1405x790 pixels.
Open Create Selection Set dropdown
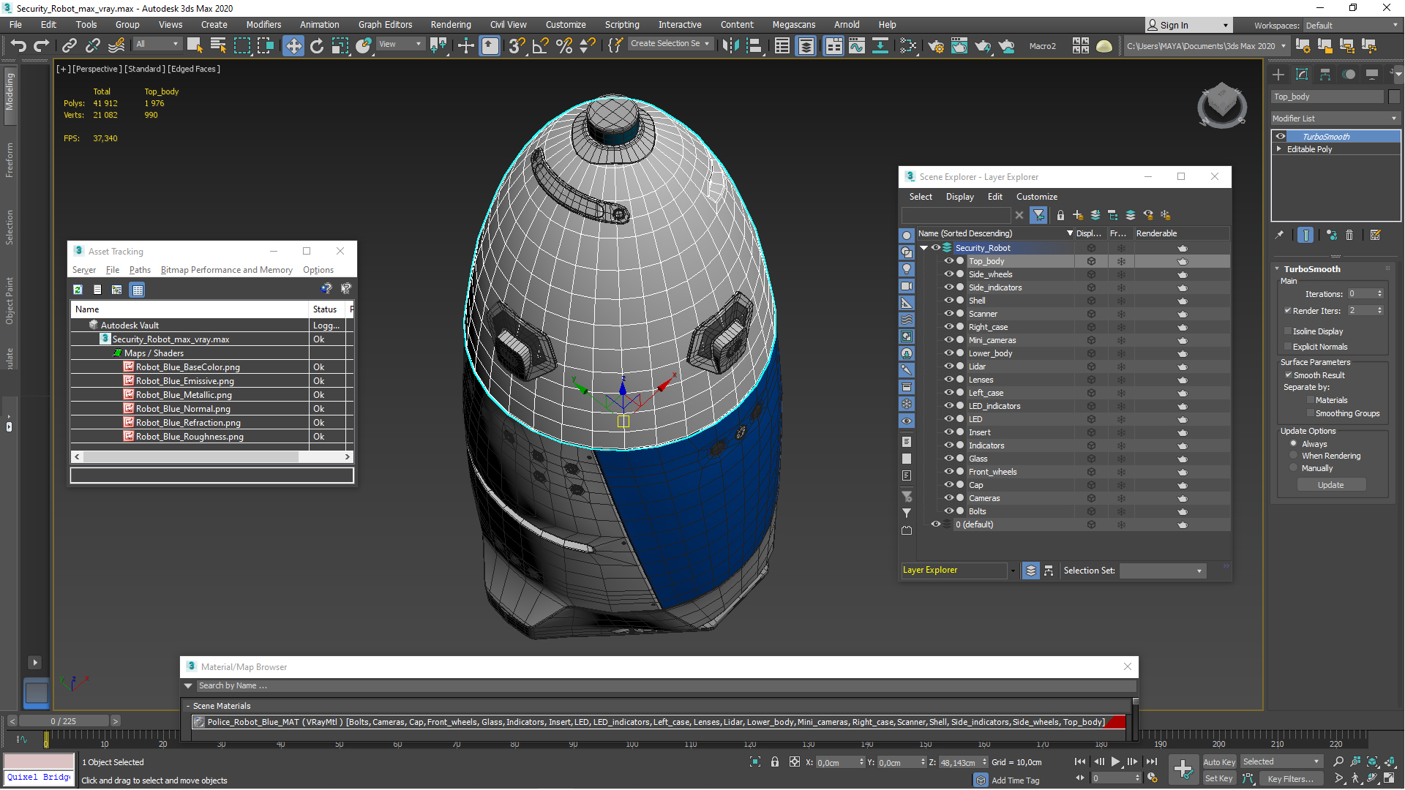670,44
